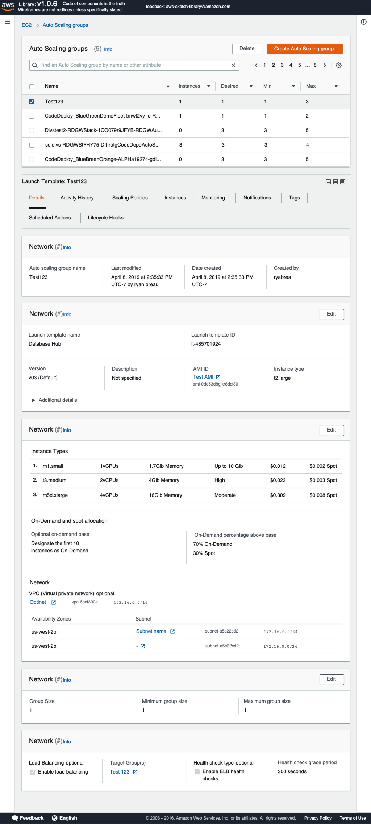Screen dimensions: 371x824
Task: Open table preferences gear icon
Action: click(339, 65)
